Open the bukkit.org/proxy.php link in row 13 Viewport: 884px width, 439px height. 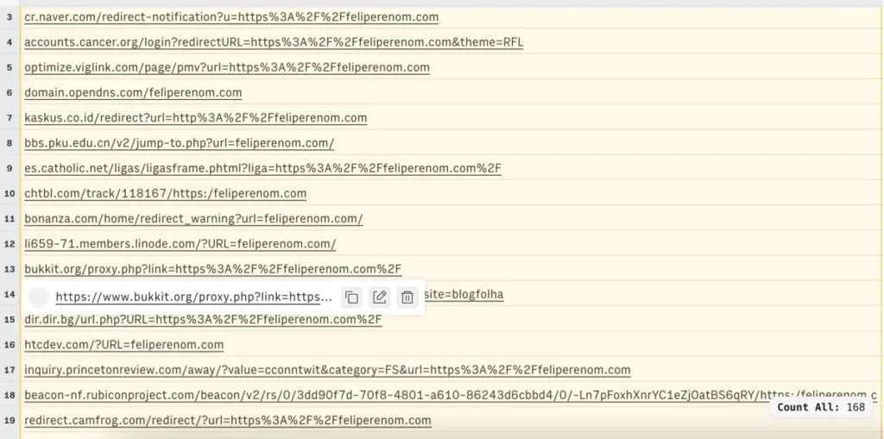click(x=212, y=269)
